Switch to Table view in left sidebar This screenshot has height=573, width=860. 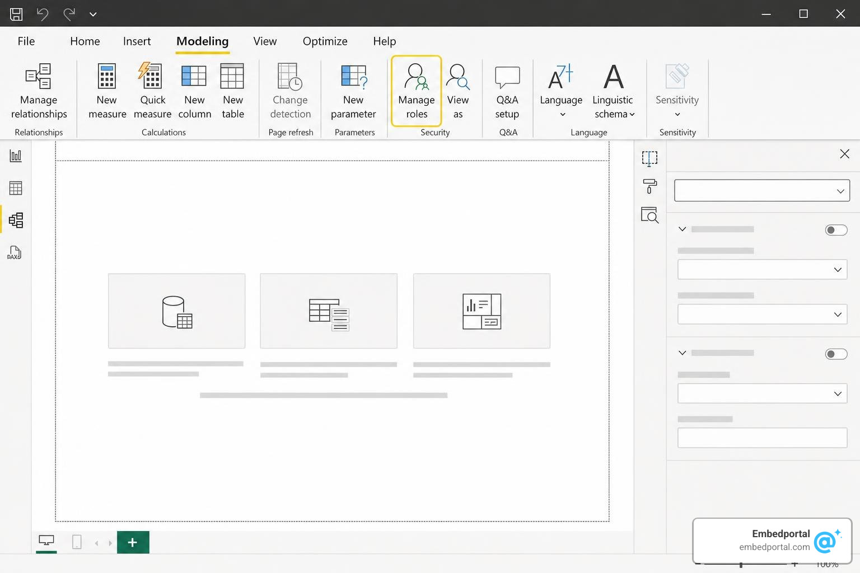[16, 188]
